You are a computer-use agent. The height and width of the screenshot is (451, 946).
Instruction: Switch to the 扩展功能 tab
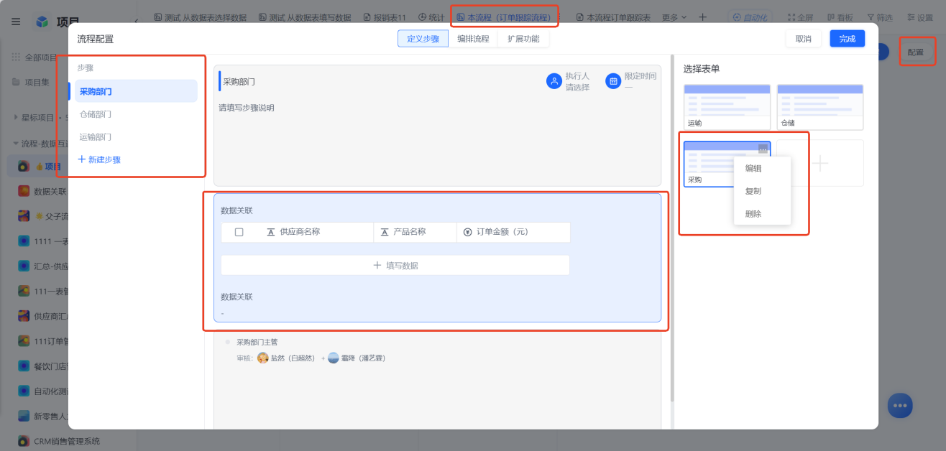523,39
